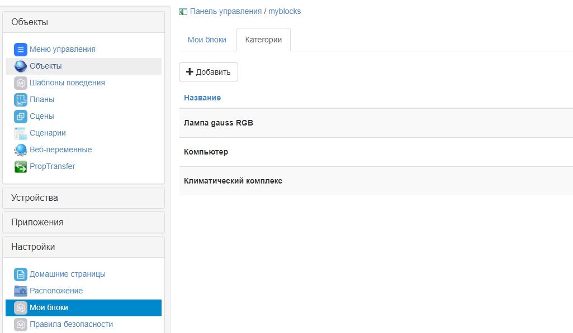Open Правила безопасности in the sidebar

point(71,324)
